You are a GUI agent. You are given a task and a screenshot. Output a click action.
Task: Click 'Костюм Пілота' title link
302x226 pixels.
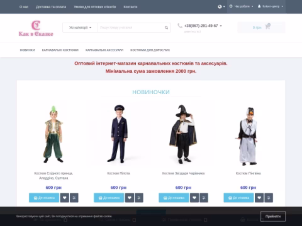pyautogui.click(x=118, y=173)
